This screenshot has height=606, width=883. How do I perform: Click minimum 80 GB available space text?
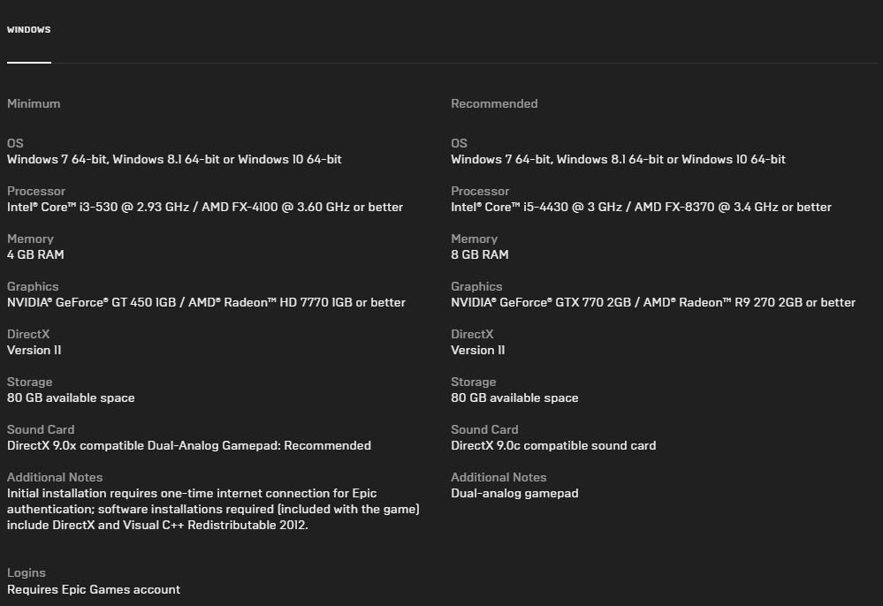[x=71, y=398]
